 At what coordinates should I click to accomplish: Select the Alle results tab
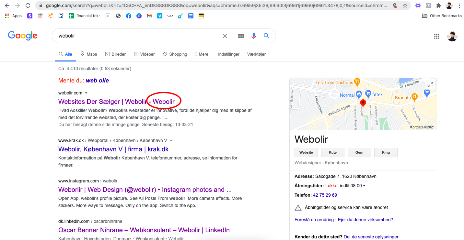tap(65, 54)
